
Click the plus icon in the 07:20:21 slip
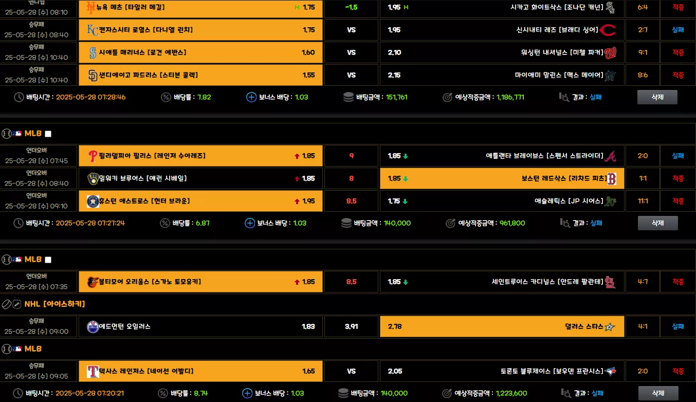[247, 393]
